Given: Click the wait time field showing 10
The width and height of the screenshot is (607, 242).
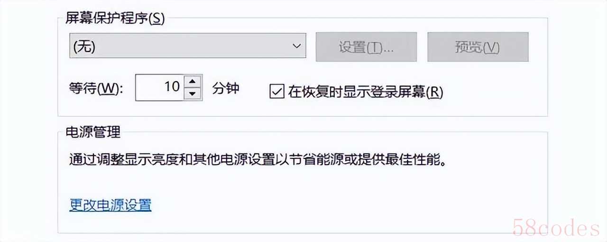Looking at the screenshot, I should coord(169,87).
